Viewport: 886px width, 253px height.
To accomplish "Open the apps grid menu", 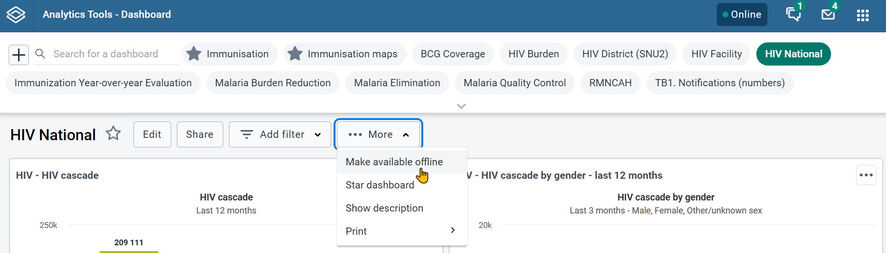I will coord(863,15).
